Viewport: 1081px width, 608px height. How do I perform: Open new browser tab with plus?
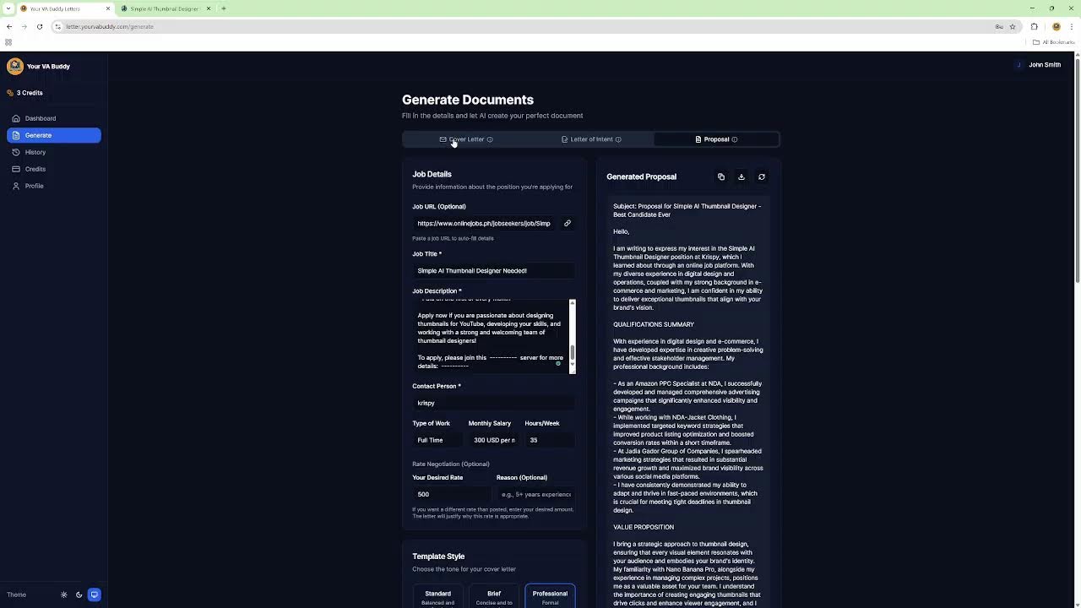[x=224, y=8]
